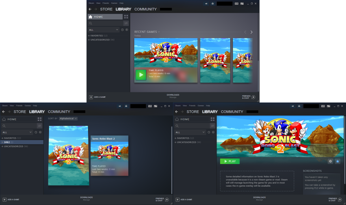Open Sort By Alphabetical dropdown, bottom-left window

click(68, 119)
